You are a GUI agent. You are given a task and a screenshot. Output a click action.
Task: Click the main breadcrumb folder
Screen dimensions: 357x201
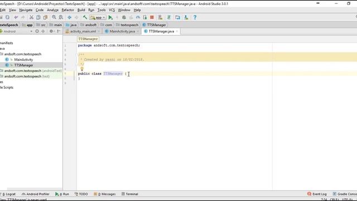click(56, 25)
